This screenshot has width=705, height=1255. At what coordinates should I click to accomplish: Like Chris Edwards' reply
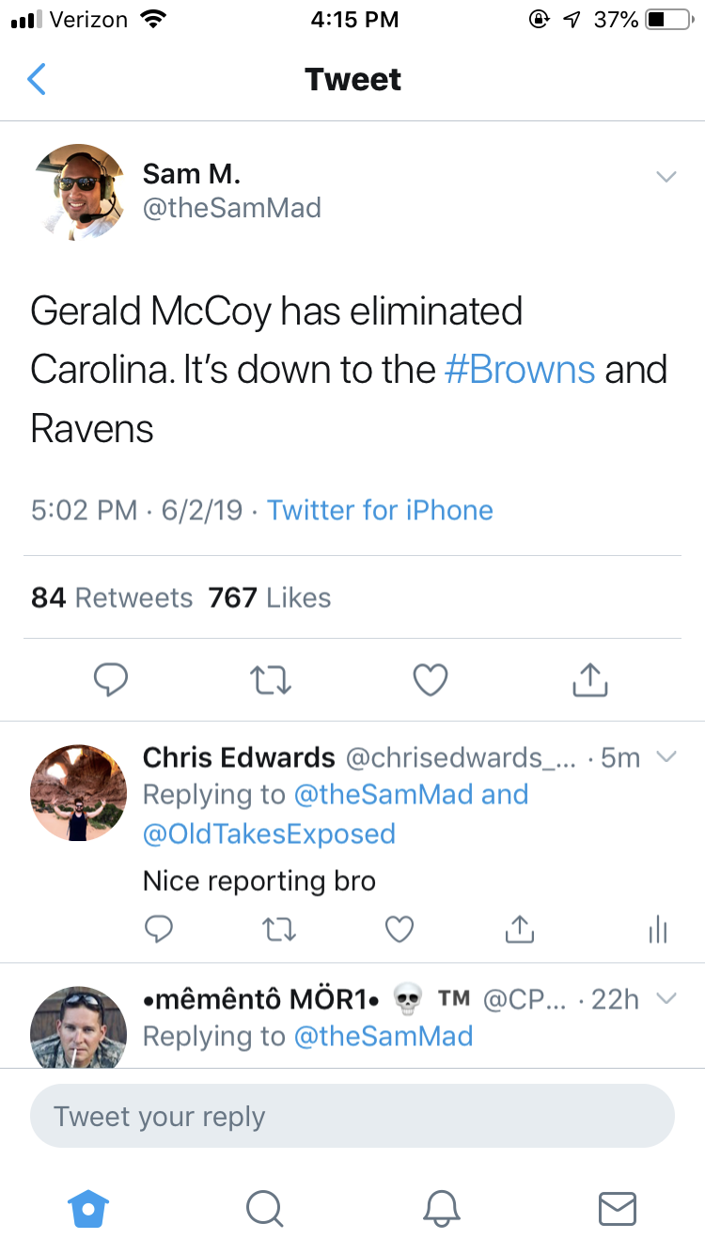[x=399, y=929]
